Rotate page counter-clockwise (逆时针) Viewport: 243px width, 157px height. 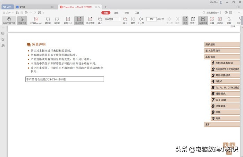coord(57,20)
